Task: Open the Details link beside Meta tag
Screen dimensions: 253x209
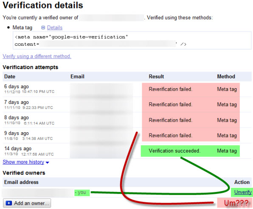Action: pos(55,28)
